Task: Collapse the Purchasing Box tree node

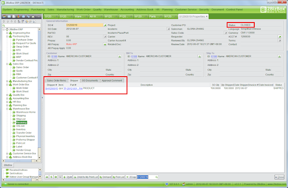Action: (x=7, y=37)
